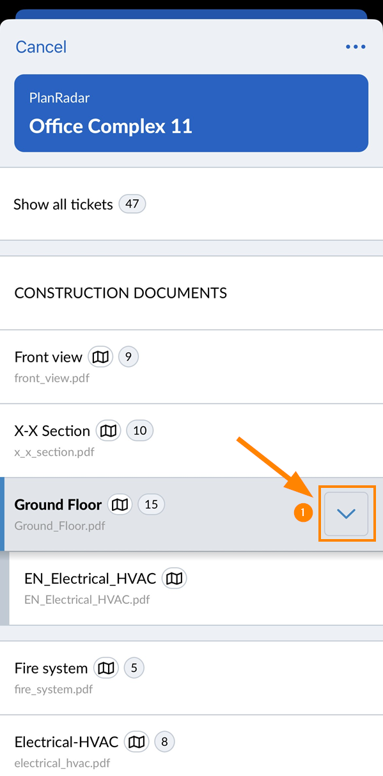Select the X-X Section document
383x776 pixels.
[x=191, y=441]
